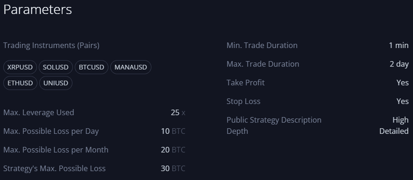Click the High Detailed depth value
Image resolution: width=413 pixels, height=180 pixels.
click(x=394, y=125)
